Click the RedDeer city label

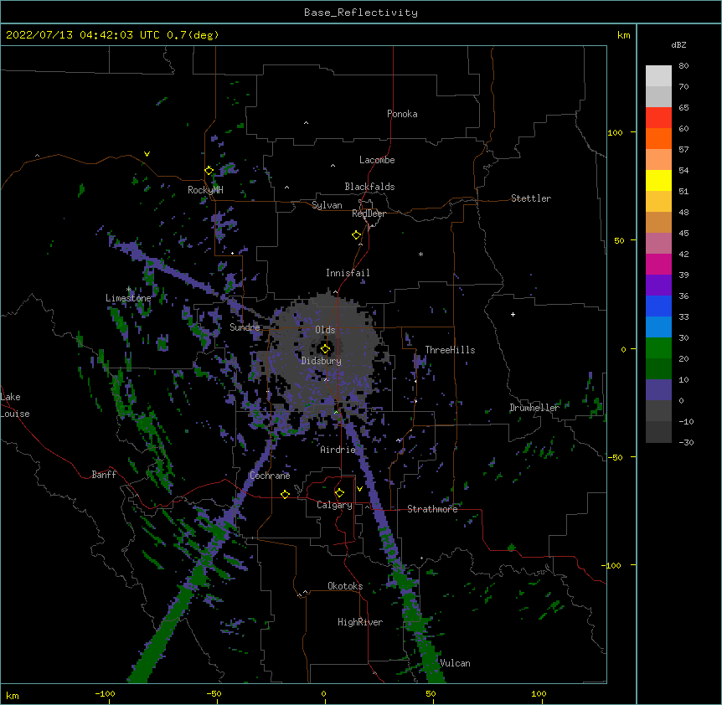pyautogui.click(x=369, y=214)
